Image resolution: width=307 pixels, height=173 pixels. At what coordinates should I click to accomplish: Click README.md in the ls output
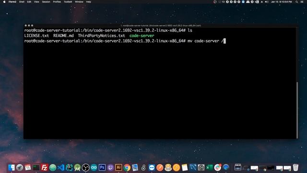[63, 36]
